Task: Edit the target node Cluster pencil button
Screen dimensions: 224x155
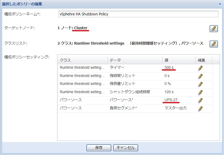Action: pyautogui.click(x=214, y=29)
